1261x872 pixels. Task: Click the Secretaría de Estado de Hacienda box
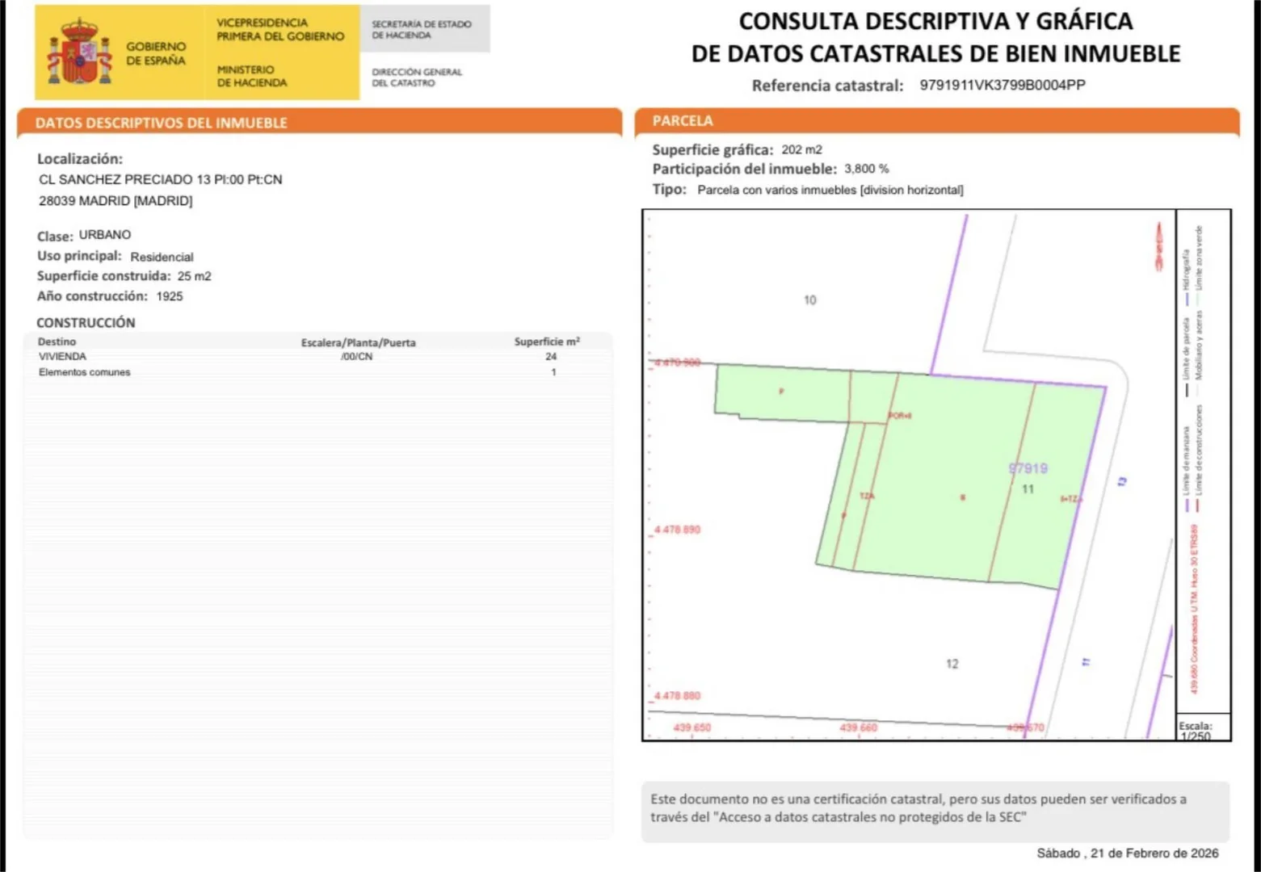point(422,30)
